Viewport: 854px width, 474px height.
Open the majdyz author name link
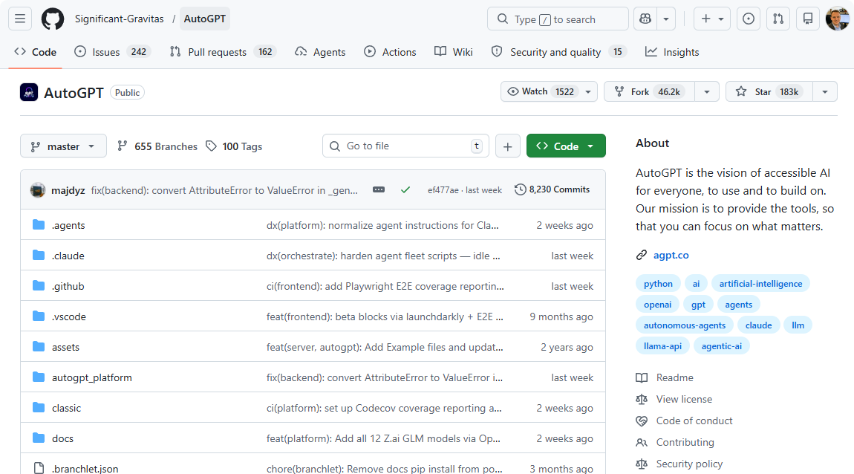[68, 190]
